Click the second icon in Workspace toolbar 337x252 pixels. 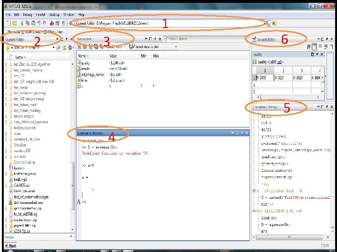(85, 47)
